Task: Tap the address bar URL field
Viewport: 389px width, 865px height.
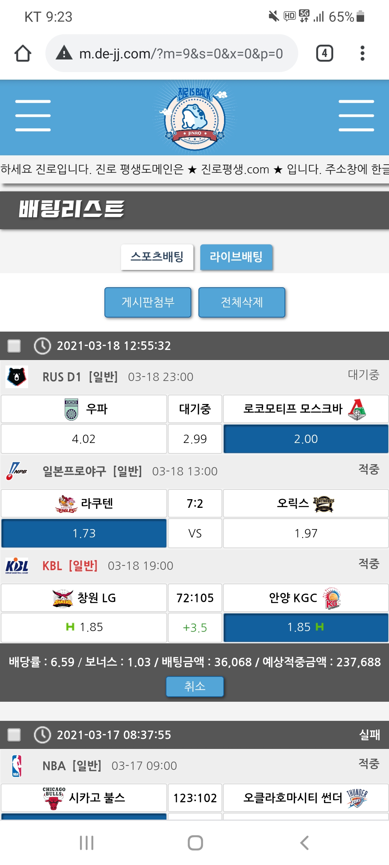Action: pos(181,53)
